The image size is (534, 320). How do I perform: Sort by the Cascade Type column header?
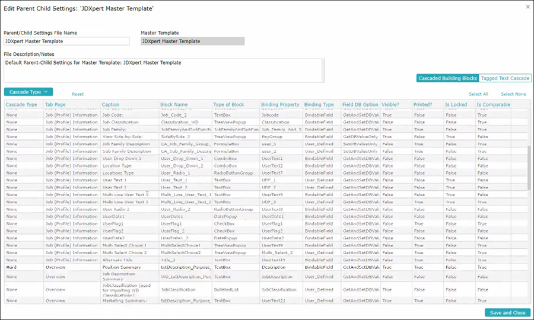point(21,104)
